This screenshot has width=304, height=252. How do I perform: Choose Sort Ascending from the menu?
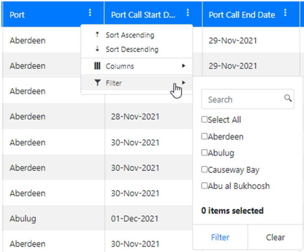click(x=130, y=35)
